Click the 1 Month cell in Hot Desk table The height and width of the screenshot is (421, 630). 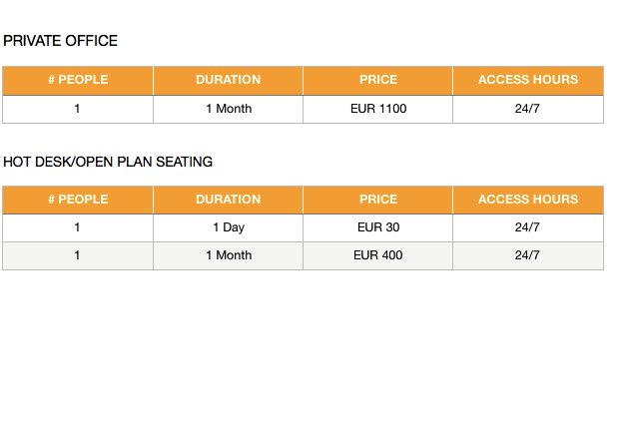229,255
